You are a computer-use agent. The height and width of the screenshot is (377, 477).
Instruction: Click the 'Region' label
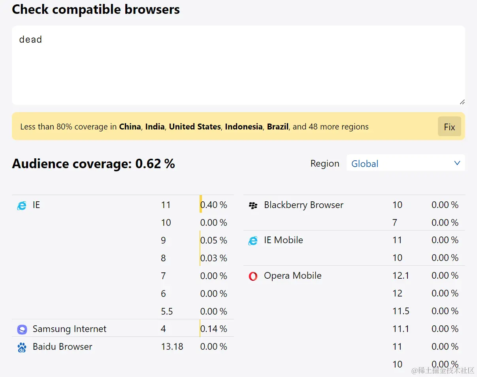click(325, 163)
